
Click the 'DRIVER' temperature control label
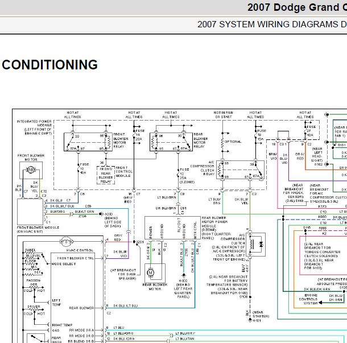34,307
